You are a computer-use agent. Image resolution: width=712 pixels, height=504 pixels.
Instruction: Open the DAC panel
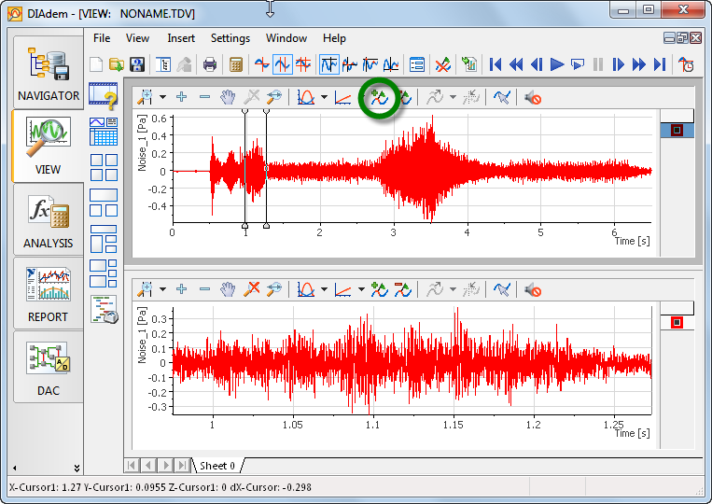point(48,367)
